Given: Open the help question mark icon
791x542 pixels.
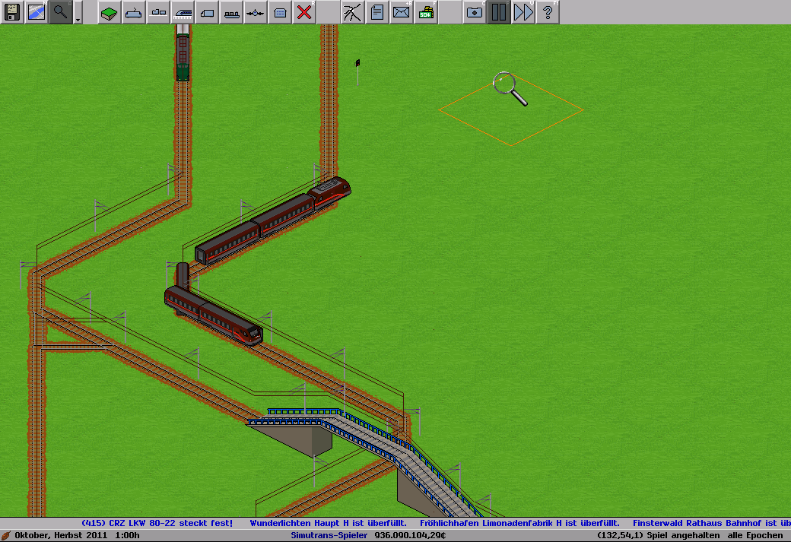Looking at the screenshot, I should click(x=547, y=12).
